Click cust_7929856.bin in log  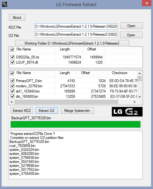[x=22, y=146]
